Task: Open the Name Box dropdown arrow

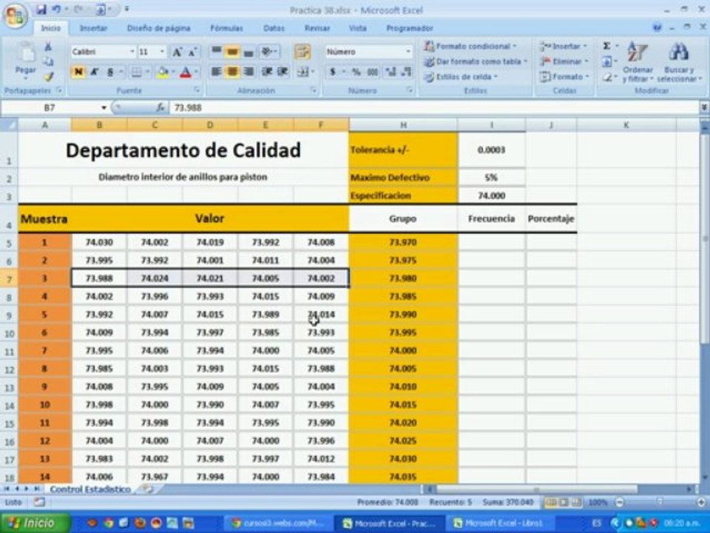Action: pyautogui.click(x=104, y=108)
